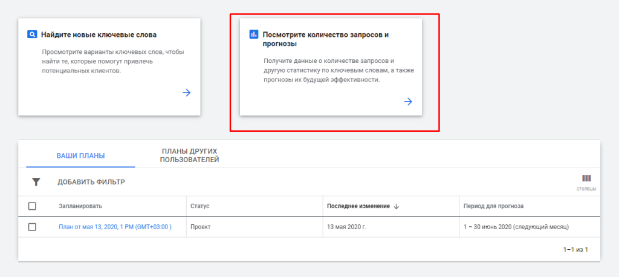Viewport: 619px width, 277px height.
Task: Click ДОБАВИТЬ ФИЛЬТР button
Action: click(x=91, y=182)
